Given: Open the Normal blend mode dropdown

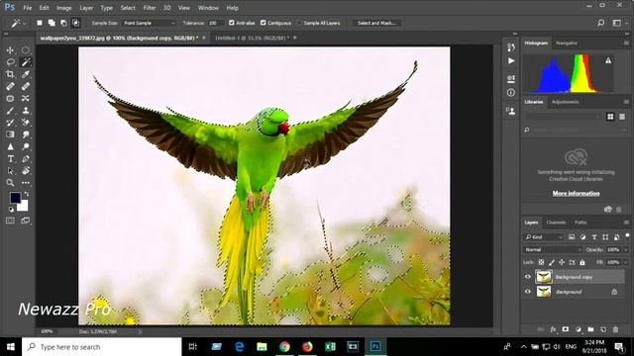Looking at the screenshot, I should point(553,250).
